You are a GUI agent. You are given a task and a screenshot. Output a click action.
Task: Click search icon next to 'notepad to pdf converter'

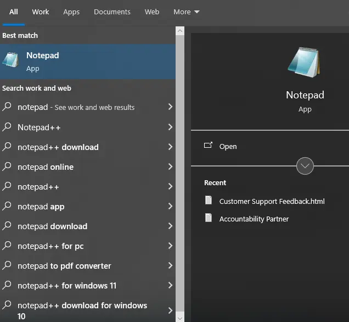7,265
